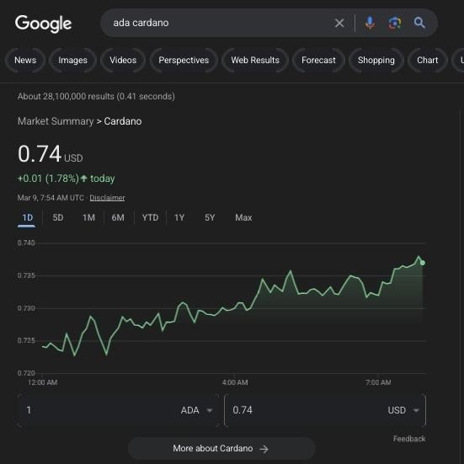Click the +0.01 (1.78%) today change
Screen dimensions: 464x464
point(66,179)
